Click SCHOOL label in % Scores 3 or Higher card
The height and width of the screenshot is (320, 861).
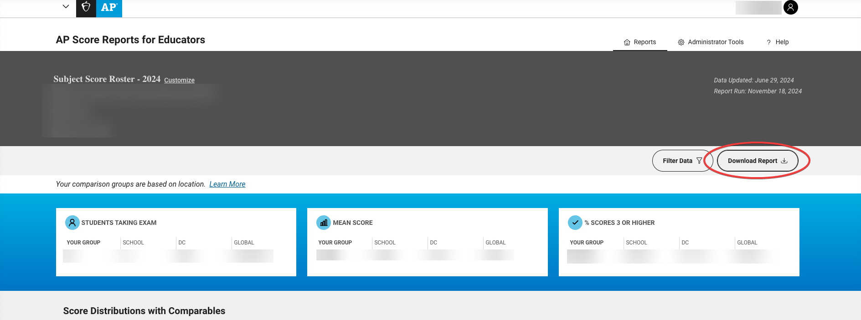pyautogui.click(x=636, y=243)
